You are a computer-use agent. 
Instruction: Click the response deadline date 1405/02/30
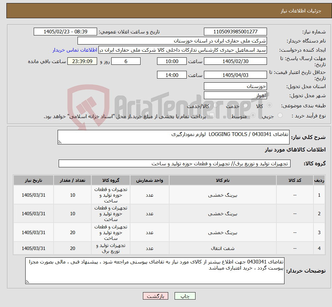(x=235, y=61)
